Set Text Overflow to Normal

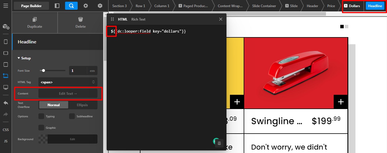coord(54,105)
